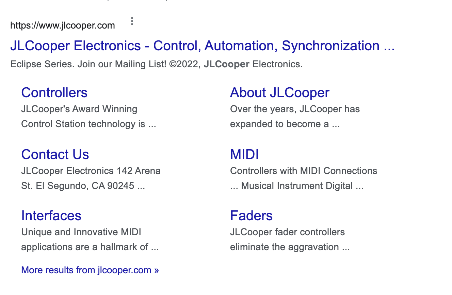This screenshot has width=452, height=295.
Task: Click the 142 Arena St. address text
Action: coord(91,178)
